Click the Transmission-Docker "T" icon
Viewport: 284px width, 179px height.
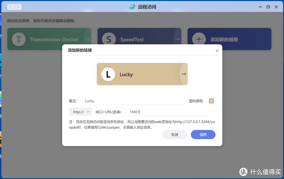[x=19, y=39]
